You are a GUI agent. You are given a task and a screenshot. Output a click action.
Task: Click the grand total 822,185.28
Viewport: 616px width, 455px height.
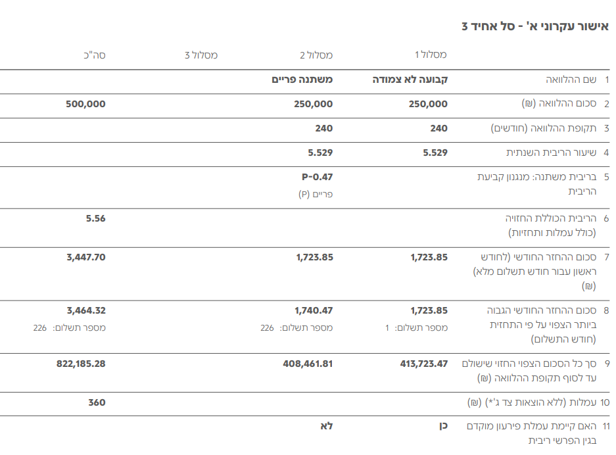[x=81, y=363]
